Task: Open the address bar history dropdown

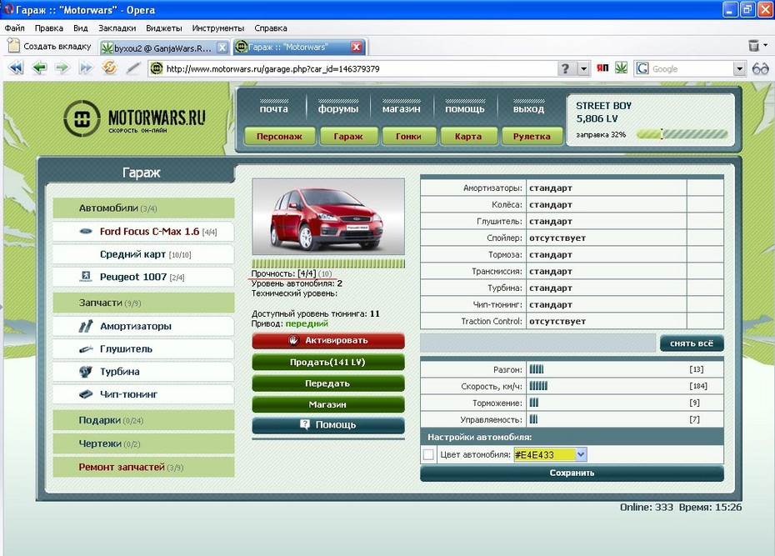Action: tap(583, 68)
